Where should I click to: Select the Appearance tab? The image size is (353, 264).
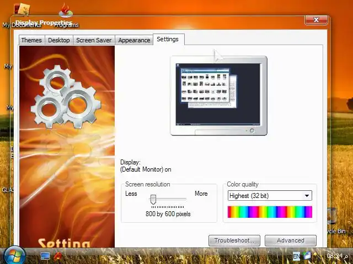(x=134, y=40)
